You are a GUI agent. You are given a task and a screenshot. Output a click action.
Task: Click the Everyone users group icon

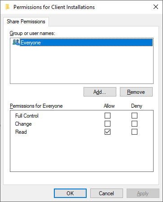16,42
